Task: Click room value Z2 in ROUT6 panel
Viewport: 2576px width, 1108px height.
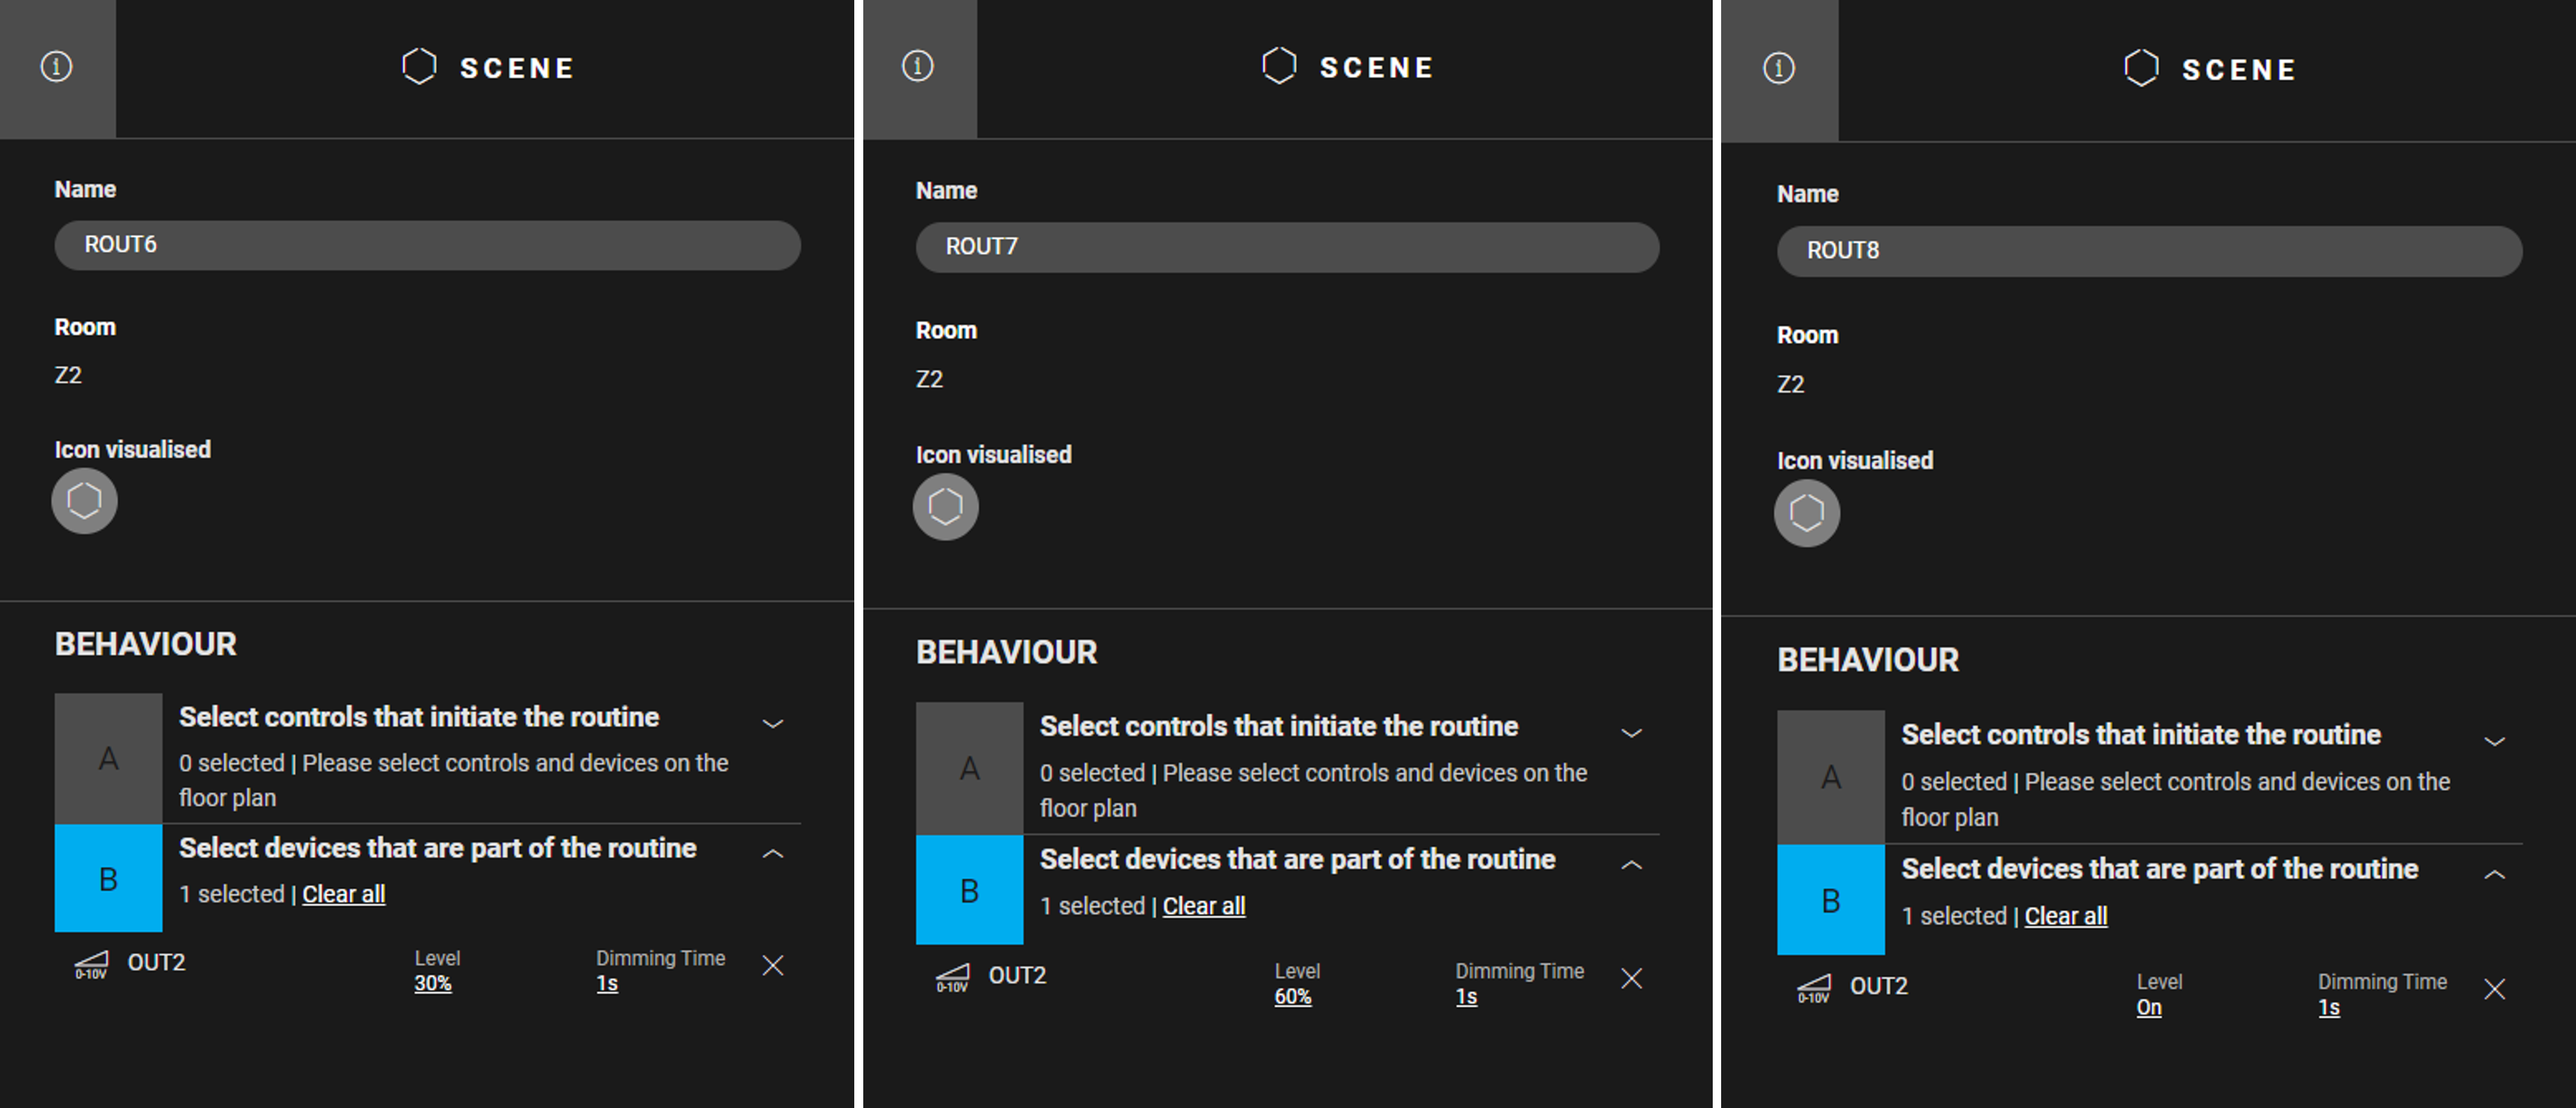Action: click(68, 375)
